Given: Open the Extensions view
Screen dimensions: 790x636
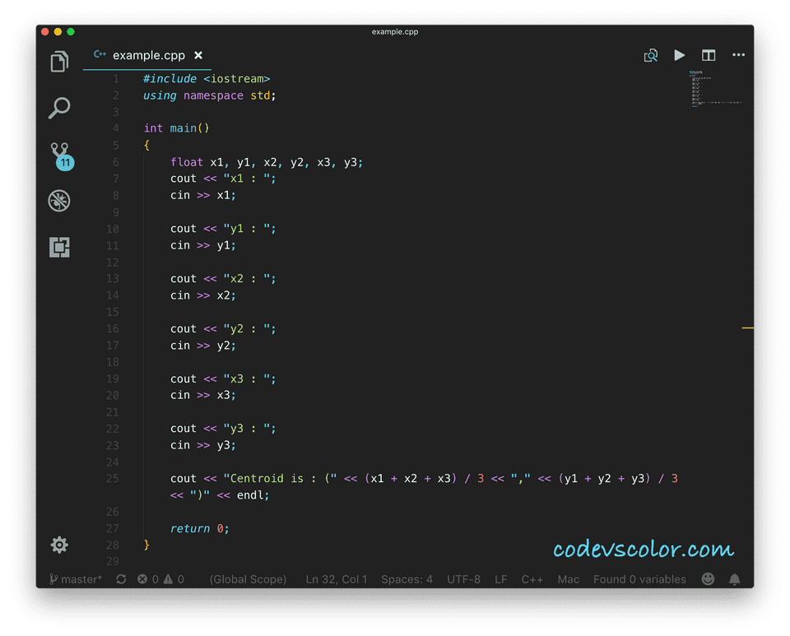Looking at the screenshot, I should tap(58, 247).
